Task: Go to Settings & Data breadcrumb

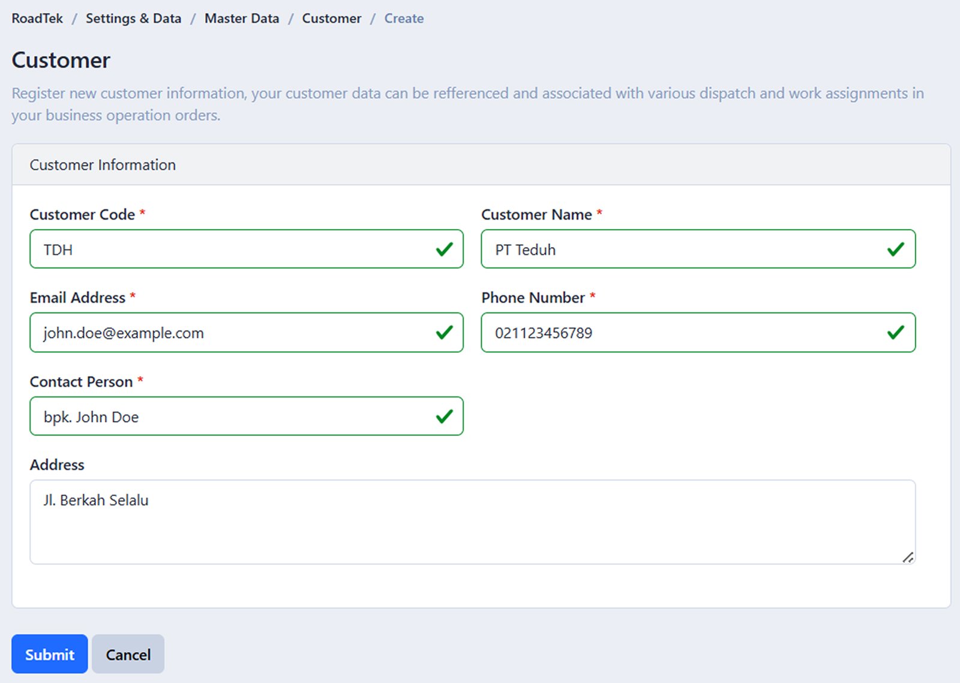Action: click(133, 19)
